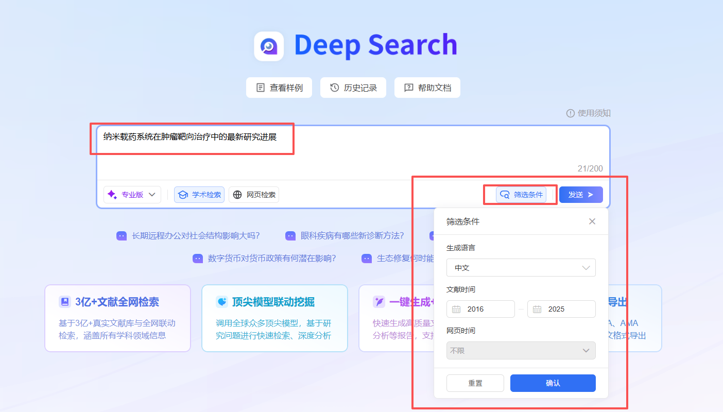Click the Deep Search logo icon
The height and width of the screenshot is (412, 723).
coord(269,46)
